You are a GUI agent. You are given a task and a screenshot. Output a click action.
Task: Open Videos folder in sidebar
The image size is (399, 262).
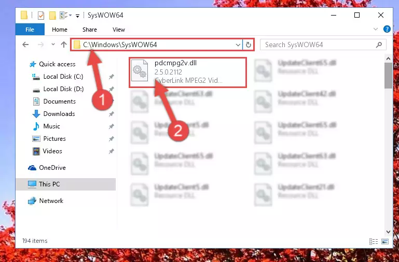point(52,151)
